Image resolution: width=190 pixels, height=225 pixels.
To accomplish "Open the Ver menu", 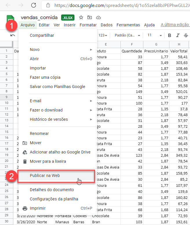I will tap(57, 25).
